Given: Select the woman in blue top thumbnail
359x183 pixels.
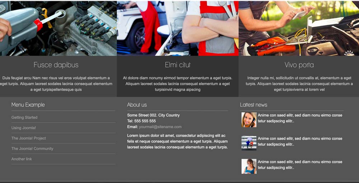Looking at the screenshot, I should coord(249,166).
